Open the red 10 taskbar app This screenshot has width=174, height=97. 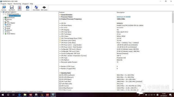click(31, 95)
